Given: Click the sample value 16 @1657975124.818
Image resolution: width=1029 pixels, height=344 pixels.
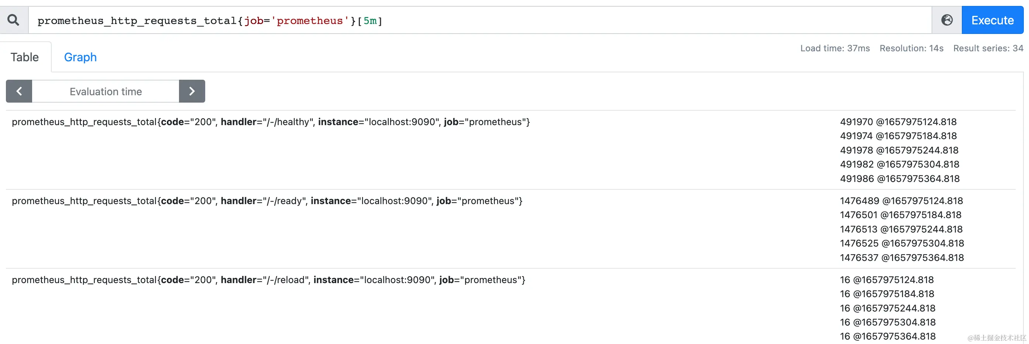Looking at the screenshot, I should (887, 280).
